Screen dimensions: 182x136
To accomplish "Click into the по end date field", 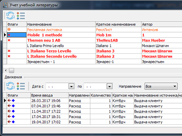I will click(x=95, y=87).
